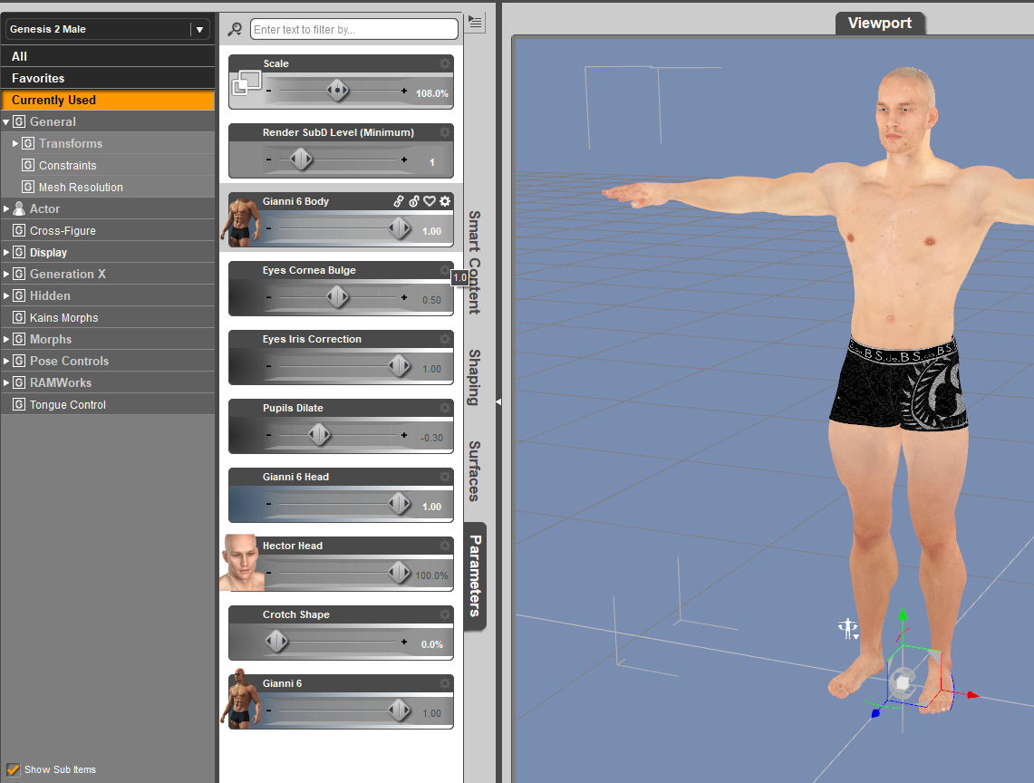Click plus on Render SubD Level
1034x783 pixels.
click(403, 159)
